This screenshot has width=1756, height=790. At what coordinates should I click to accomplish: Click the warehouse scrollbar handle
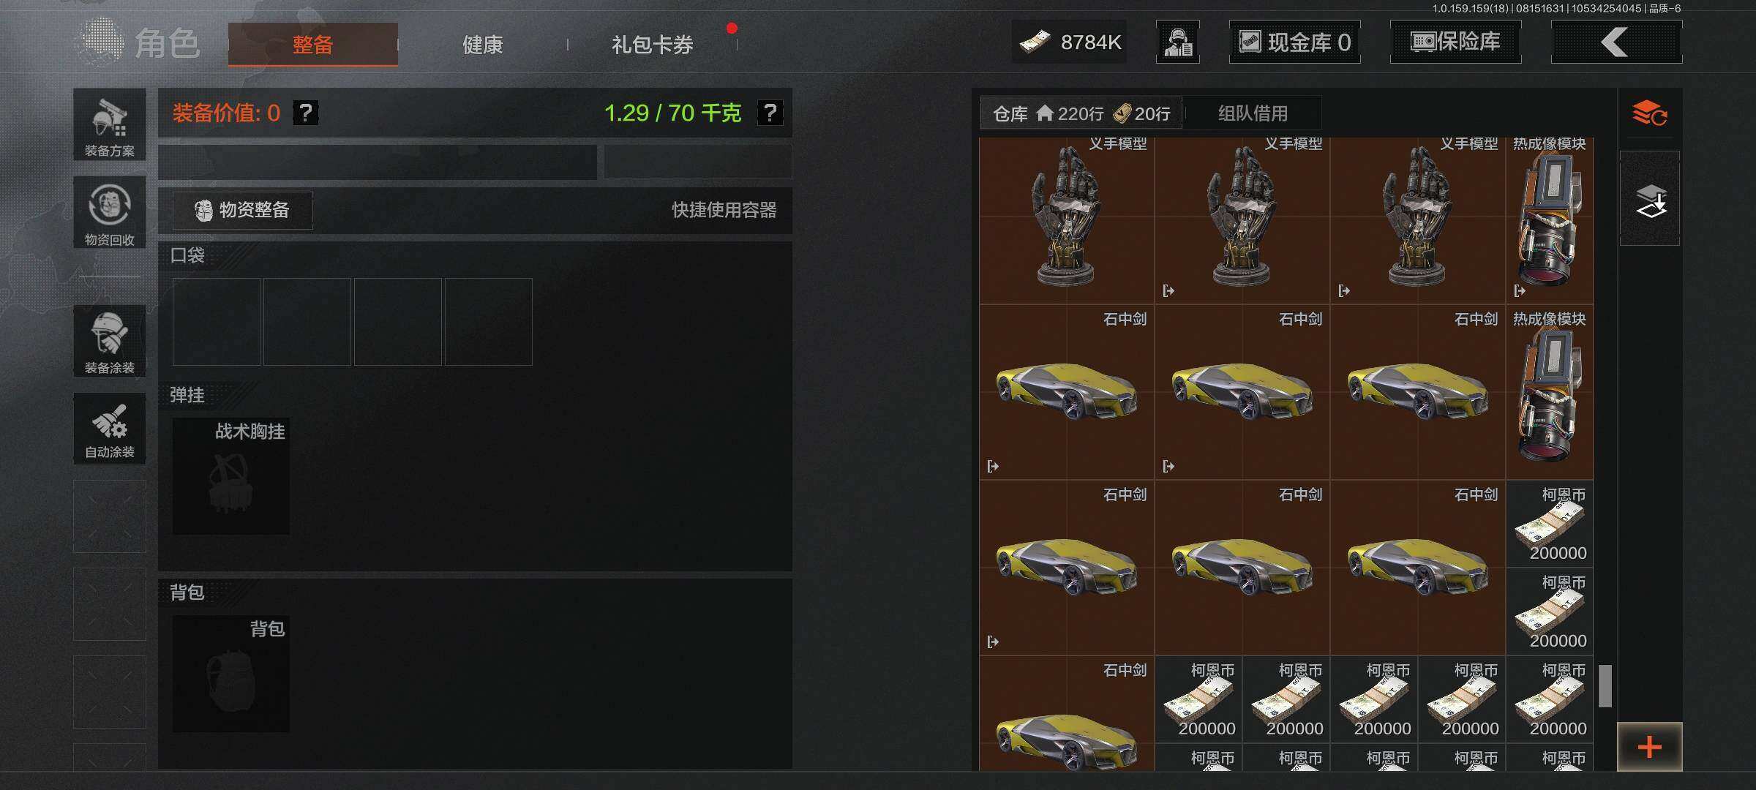(1605, 685)
